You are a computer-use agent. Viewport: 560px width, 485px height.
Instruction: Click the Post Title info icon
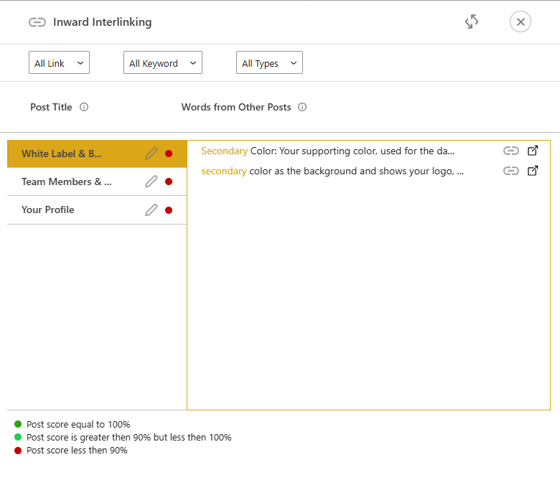coord(84,107)
